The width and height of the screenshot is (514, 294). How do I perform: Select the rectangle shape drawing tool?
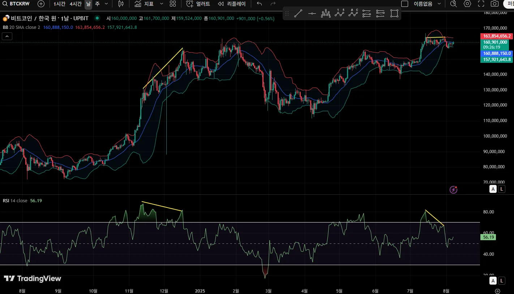[x=394, y=14]
